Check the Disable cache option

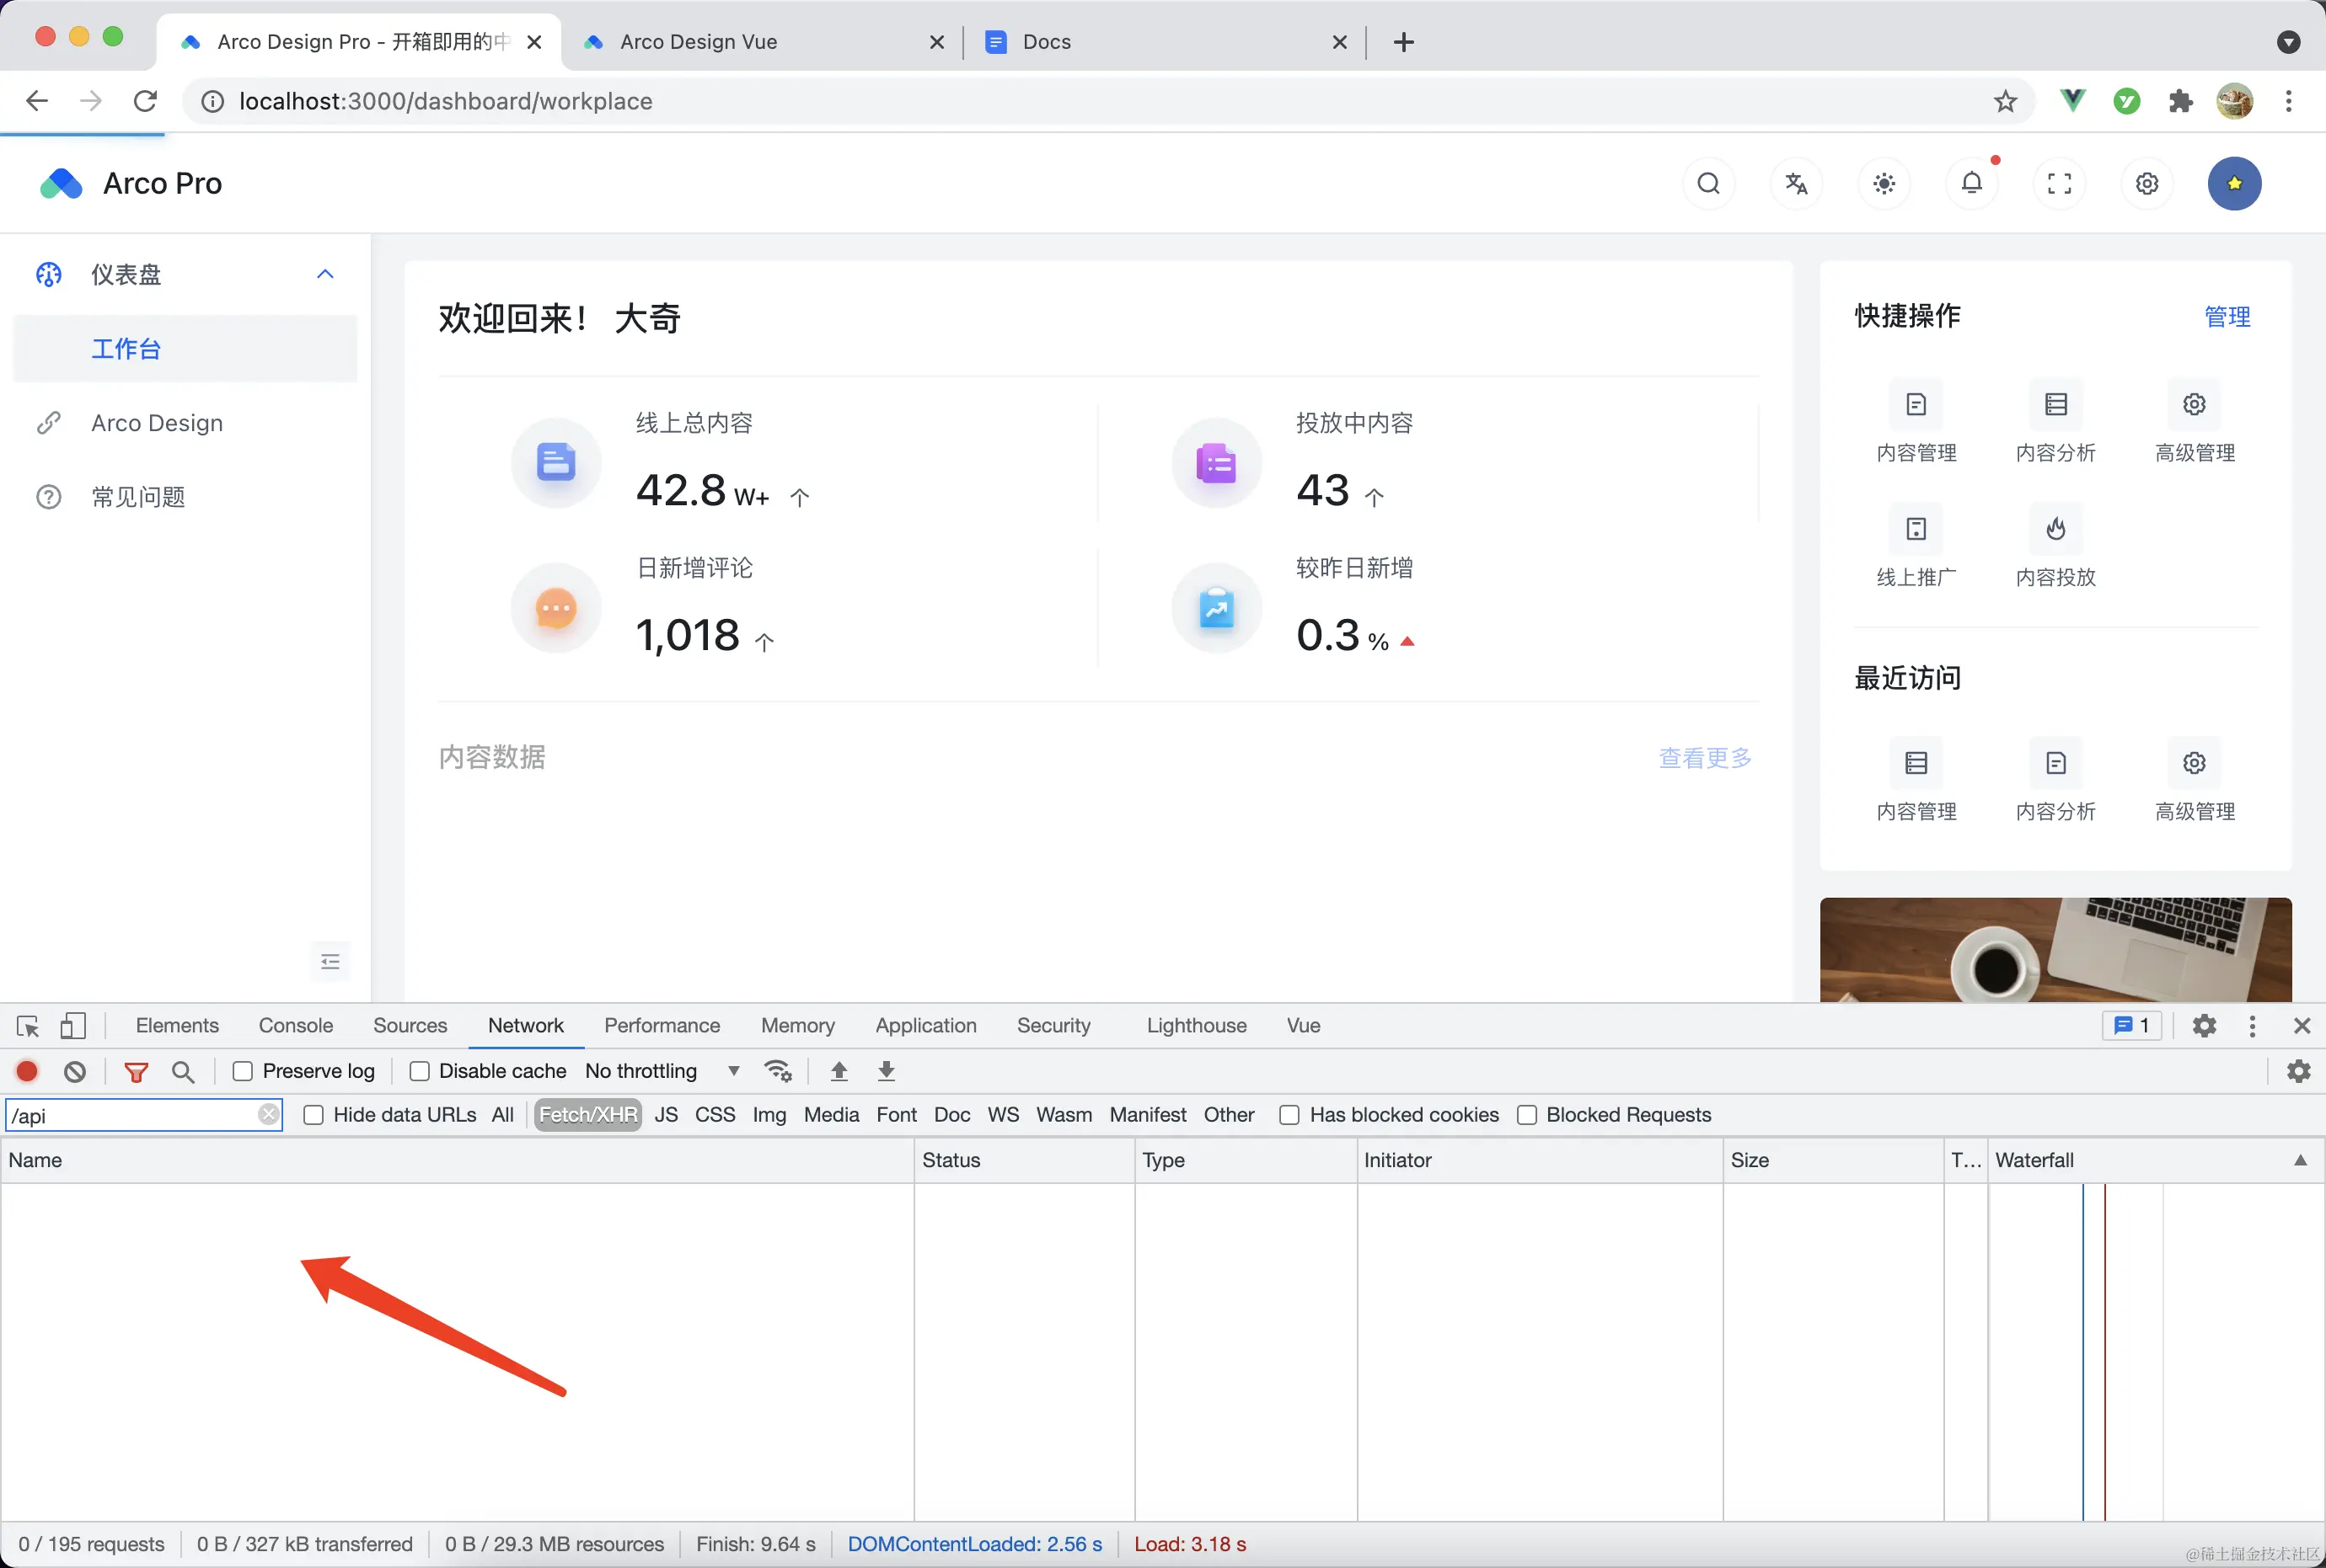click(x=420, y=1071)
